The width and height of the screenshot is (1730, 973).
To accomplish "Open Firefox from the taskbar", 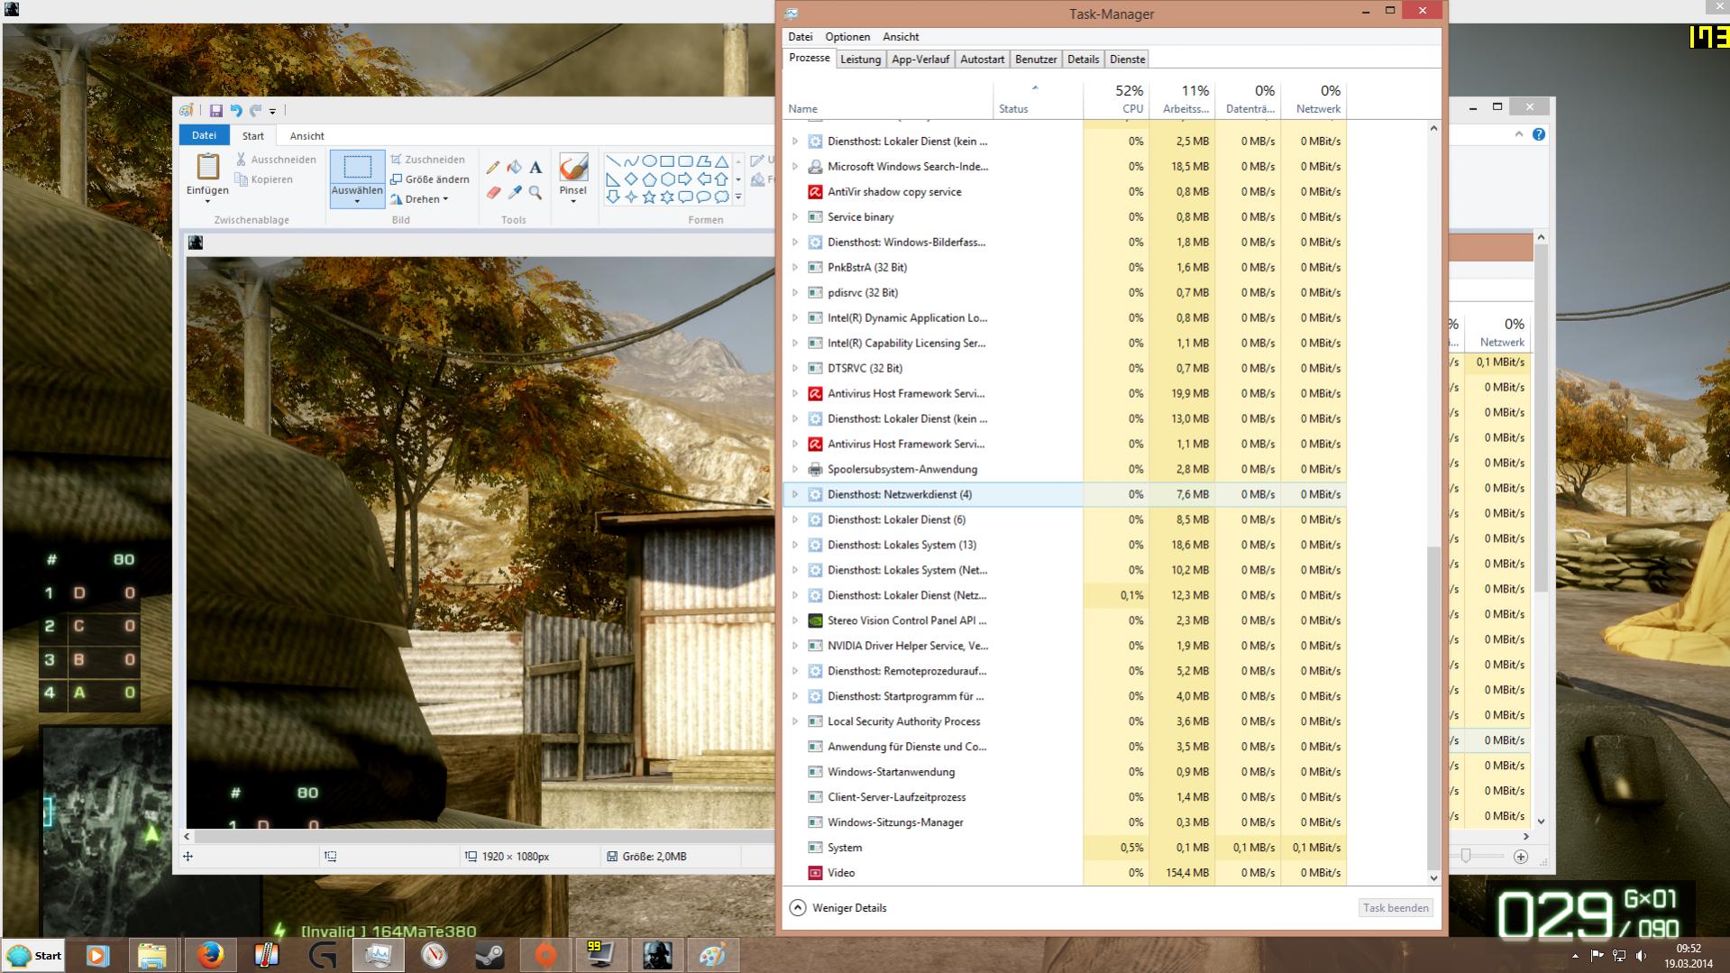I will [x=210, y=955].
